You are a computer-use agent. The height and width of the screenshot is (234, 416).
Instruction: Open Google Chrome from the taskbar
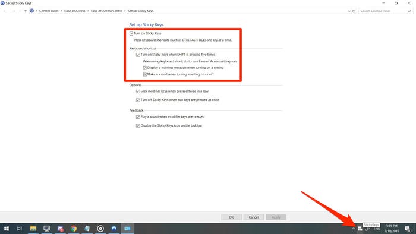click(x=74, y=229)
